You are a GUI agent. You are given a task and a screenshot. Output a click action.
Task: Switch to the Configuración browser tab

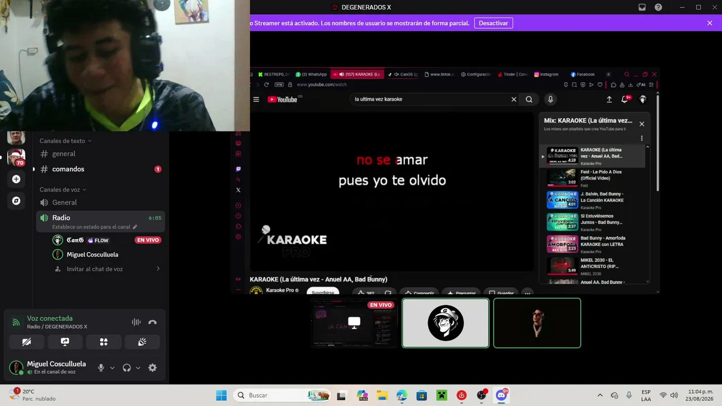[x=476, y=74]
